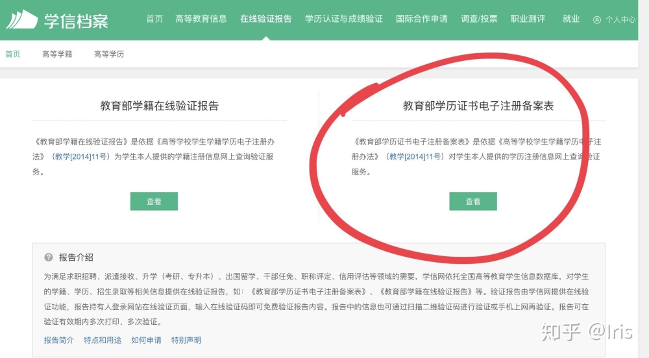Go to 首页 in top navigation
Viewport: 649px width, 358px height.
pyautogui.click(x=154, y=19)
